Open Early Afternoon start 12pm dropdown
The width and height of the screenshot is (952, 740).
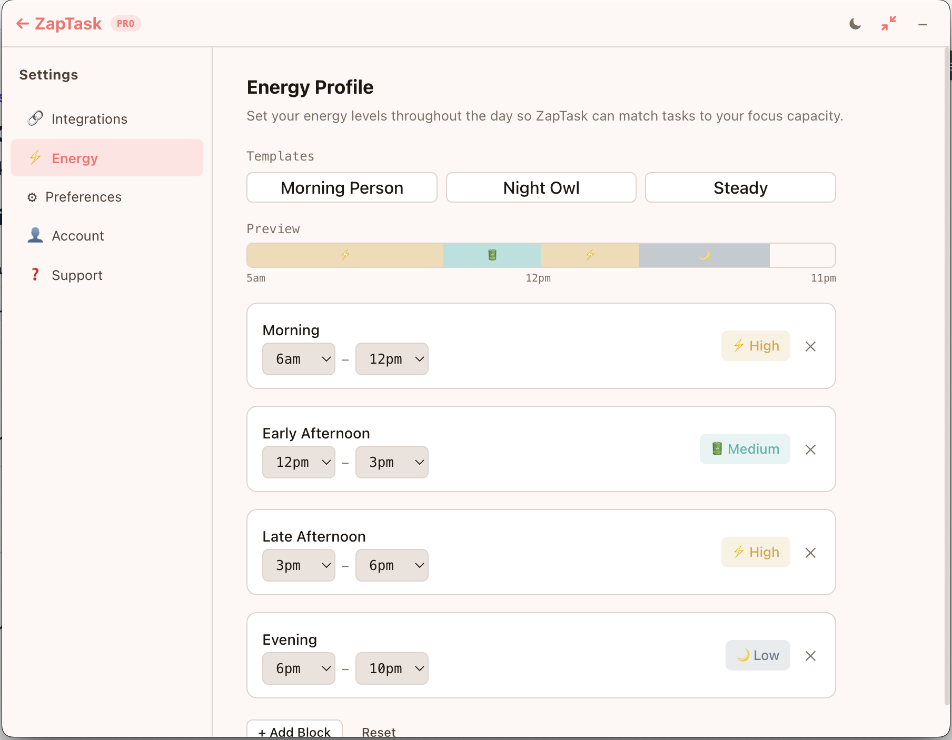click(x=299, y=462)
